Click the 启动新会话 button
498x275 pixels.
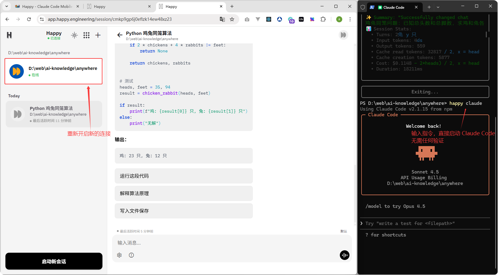coord(54,261)
